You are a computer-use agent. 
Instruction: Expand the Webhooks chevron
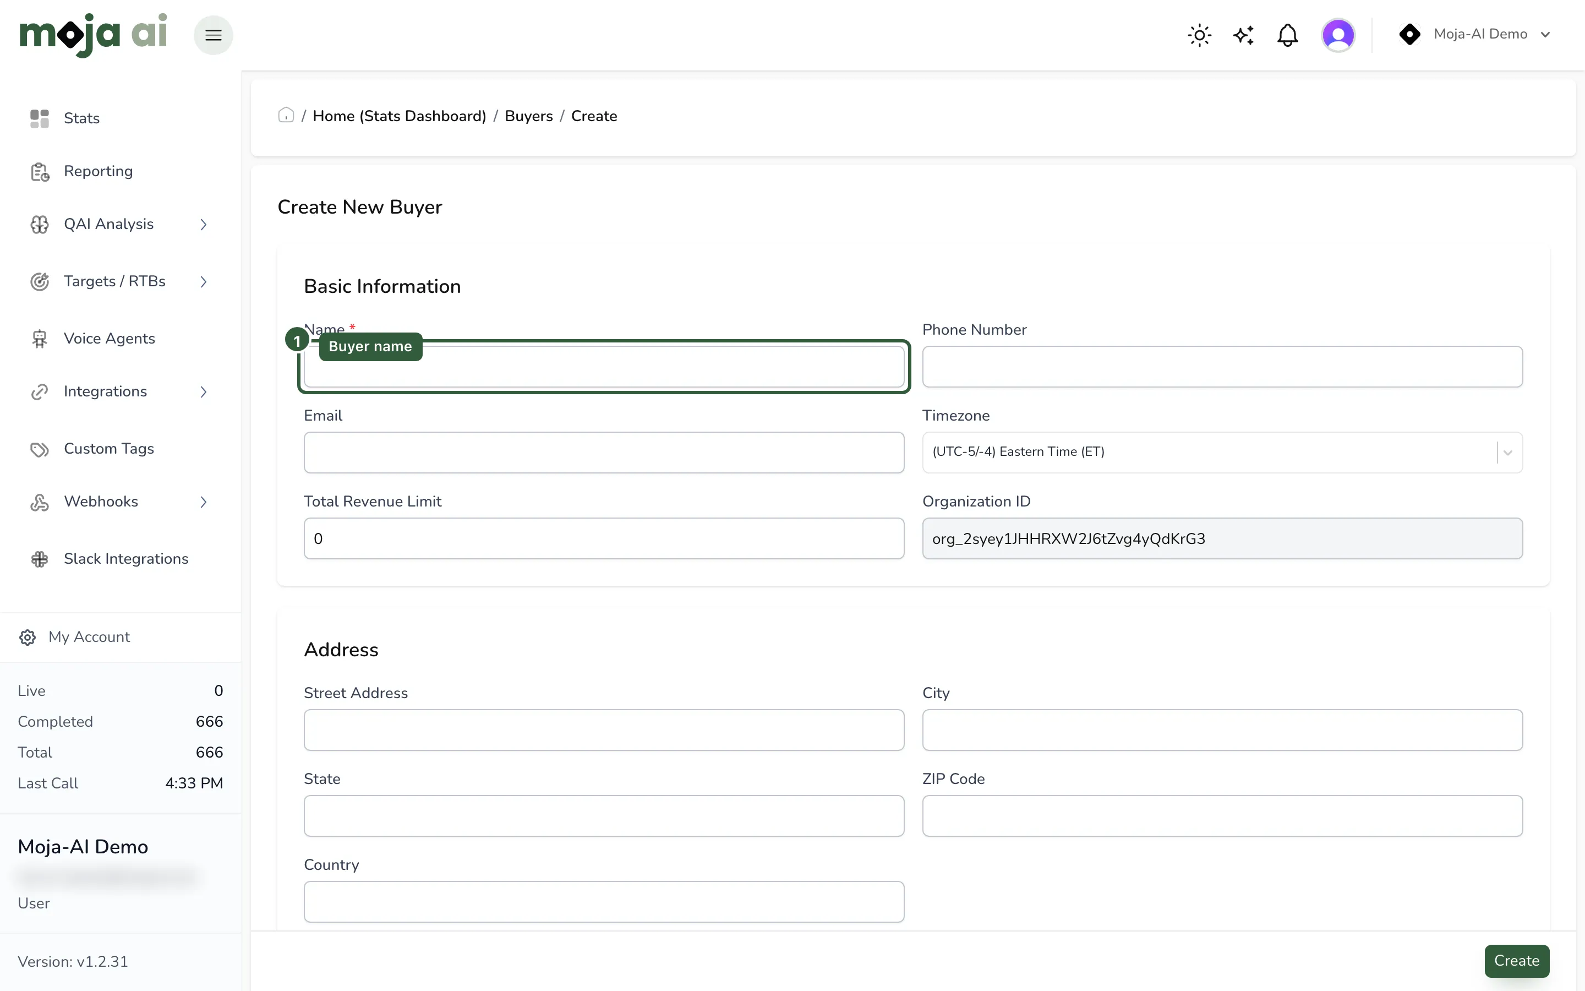tap(204, 502)
